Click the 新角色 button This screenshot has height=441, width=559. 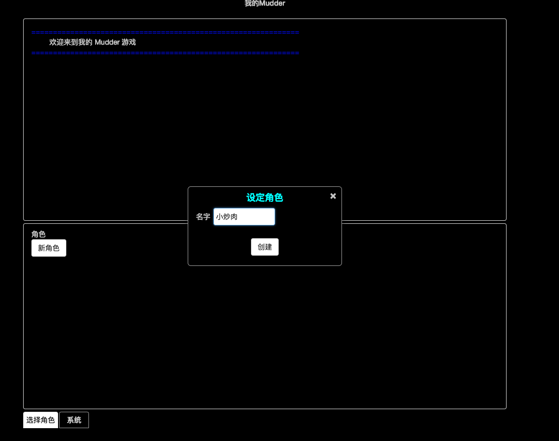(x=49, y=248)
